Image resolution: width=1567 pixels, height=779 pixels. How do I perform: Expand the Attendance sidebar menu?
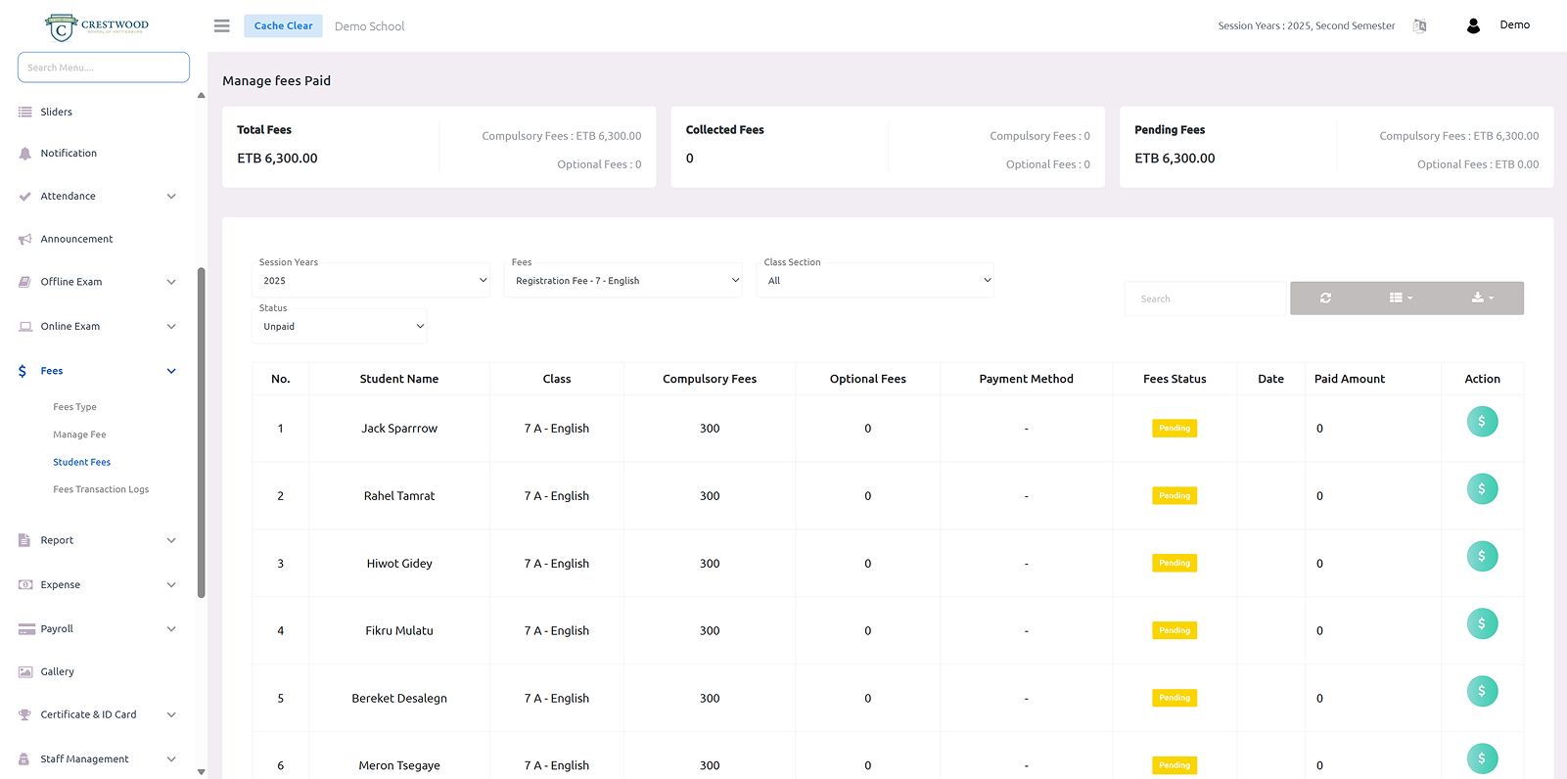click(x=97, y=197)
